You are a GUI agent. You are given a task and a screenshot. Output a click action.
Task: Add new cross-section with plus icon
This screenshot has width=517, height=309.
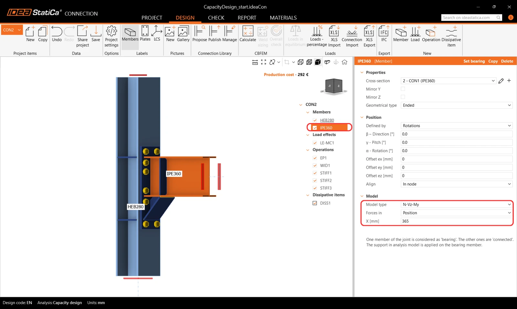click(509, 81)
